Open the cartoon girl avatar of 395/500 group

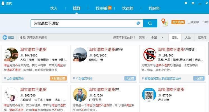coord(11,95)
